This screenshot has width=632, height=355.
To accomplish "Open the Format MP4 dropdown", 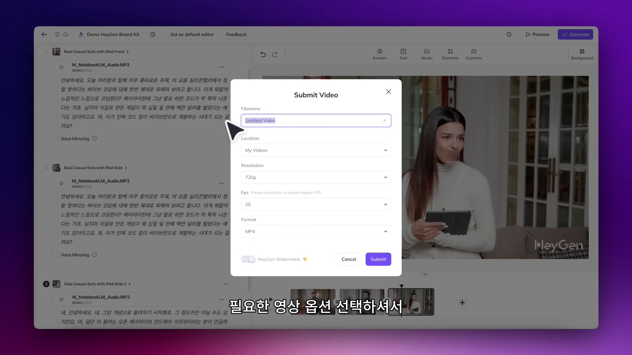I will pyautogui.click(x=316, y=231).
